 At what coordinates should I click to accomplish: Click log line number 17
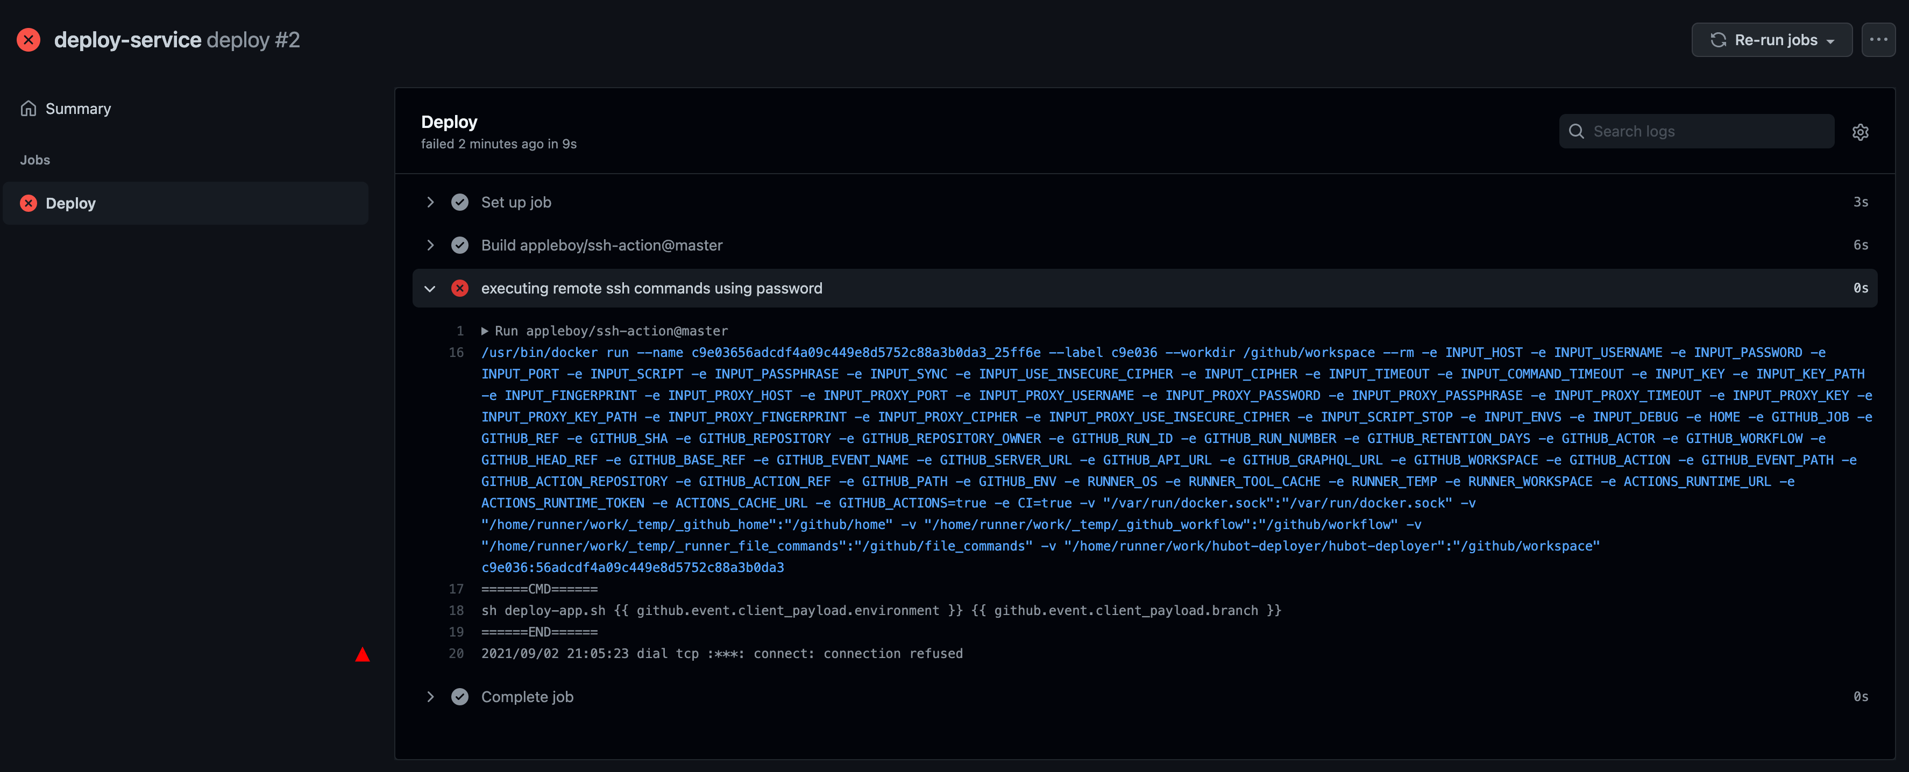[456, 589]
